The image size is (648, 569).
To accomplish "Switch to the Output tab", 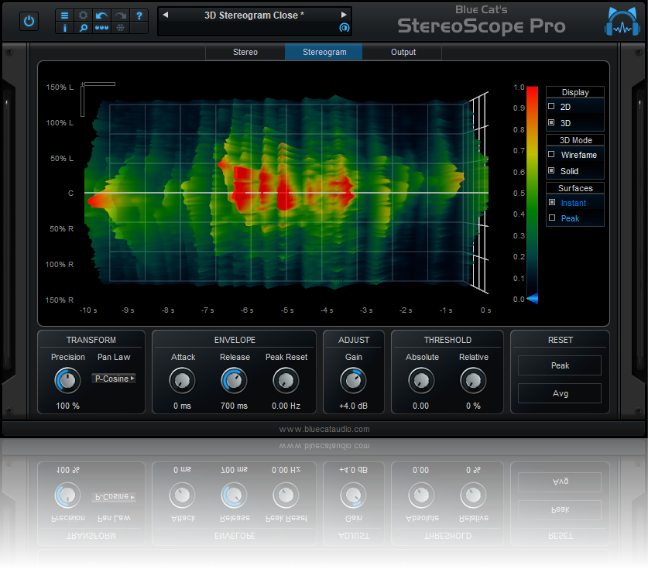I will click(x=403, y=52).
